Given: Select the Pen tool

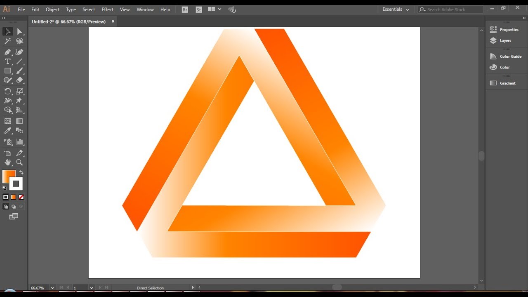Looking at the screenshot, I should click(x=7, y=52).
